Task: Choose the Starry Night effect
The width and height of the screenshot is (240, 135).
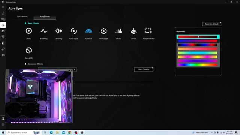Action: [103, 31]
